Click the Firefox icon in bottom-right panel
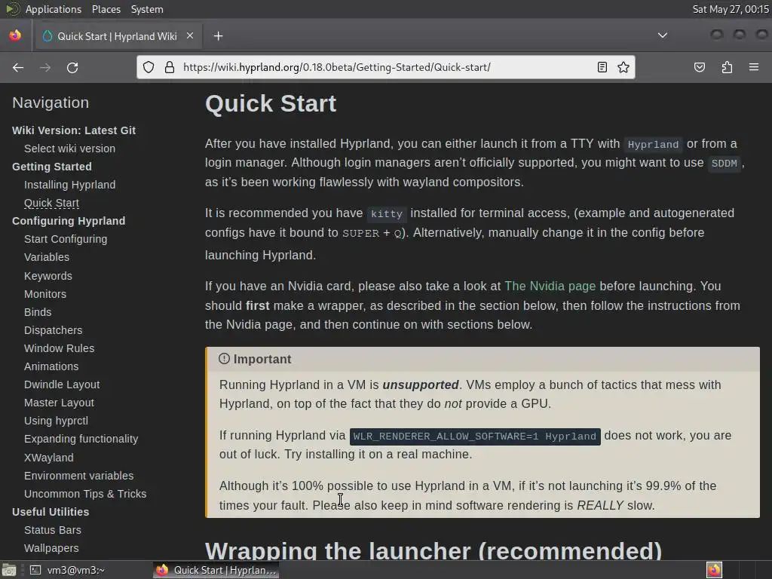 (714, 570)
